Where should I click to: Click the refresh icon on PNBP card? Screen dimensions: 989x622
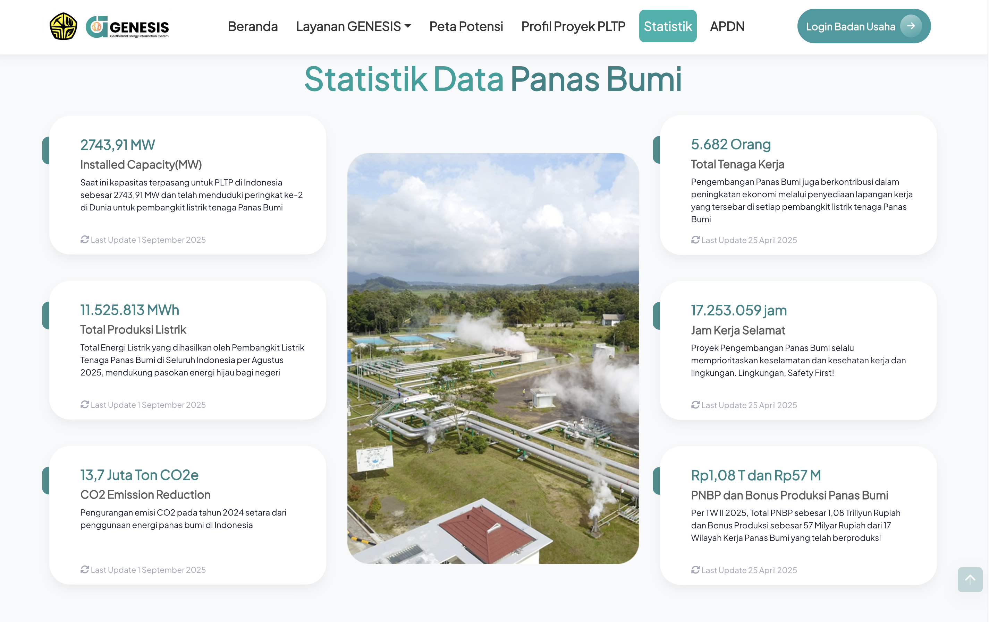[x=695, y=570]
